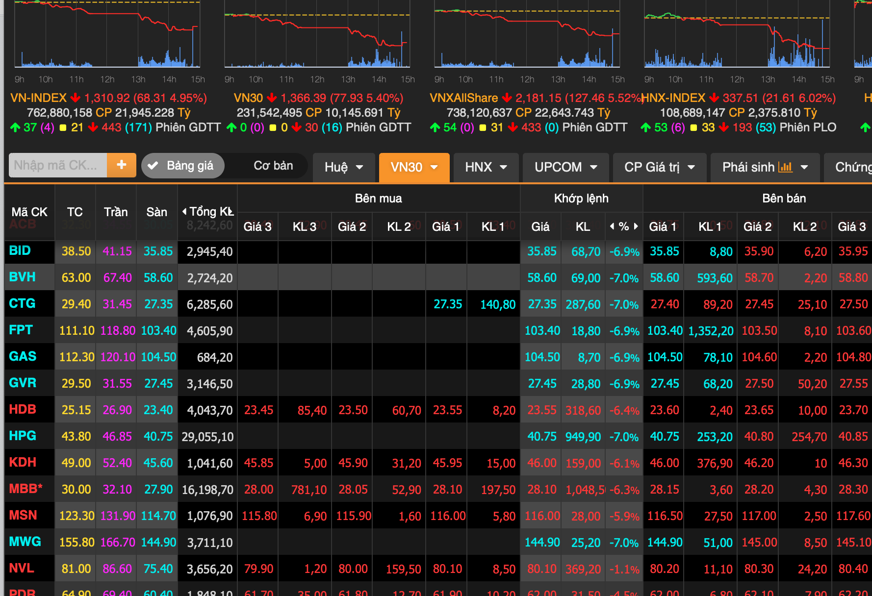The width and height of the screenshot is (872, 596).
Task: Click HDB buy volume 85,40 in KL 3
Action: point(312,410)
